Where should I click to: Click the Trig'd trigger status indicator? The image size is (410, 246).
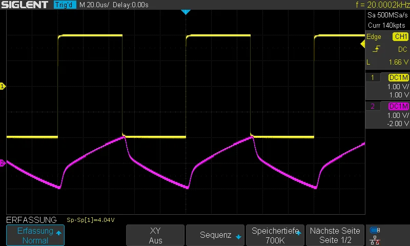(65, 5)
